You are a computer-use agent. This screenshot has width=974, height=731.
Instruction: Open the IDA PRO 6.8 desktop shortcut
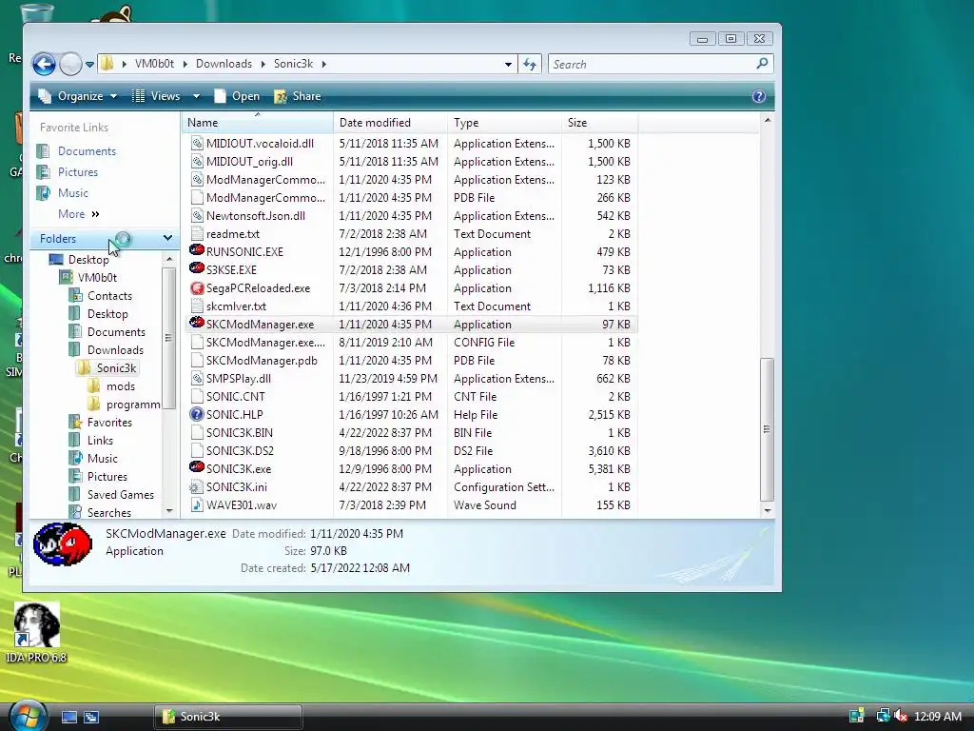click(37, 633)
